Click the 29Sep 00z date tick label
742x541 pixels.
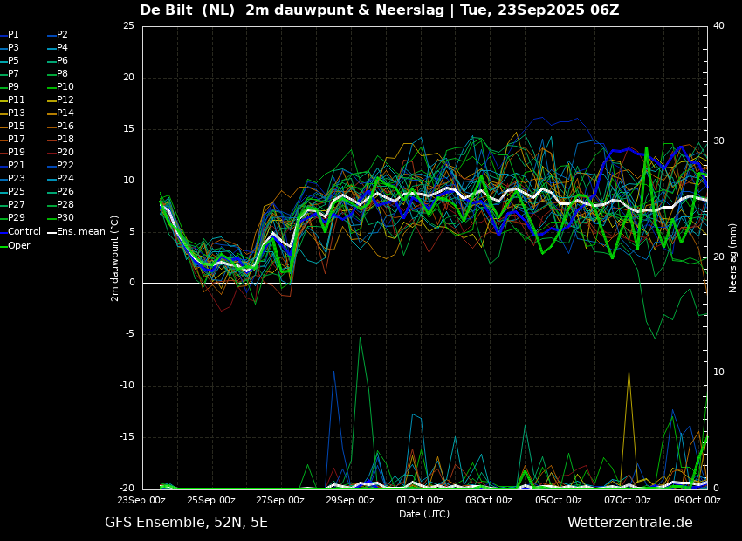350,501
